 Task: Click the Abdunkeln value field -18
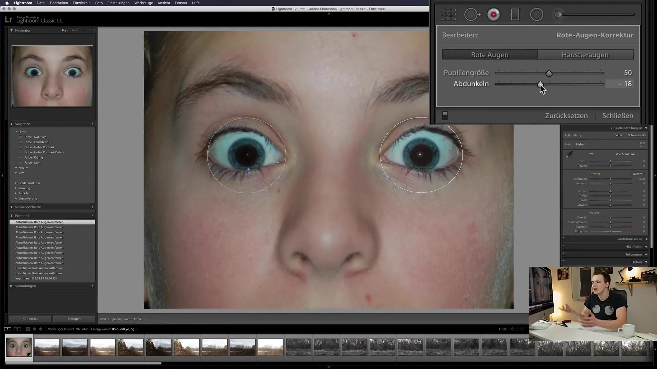pyautogui.click(x=620, y=84)
